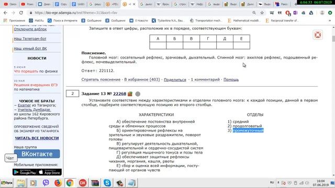Open the Apps bookmarks grid icon

pos(5,21)
